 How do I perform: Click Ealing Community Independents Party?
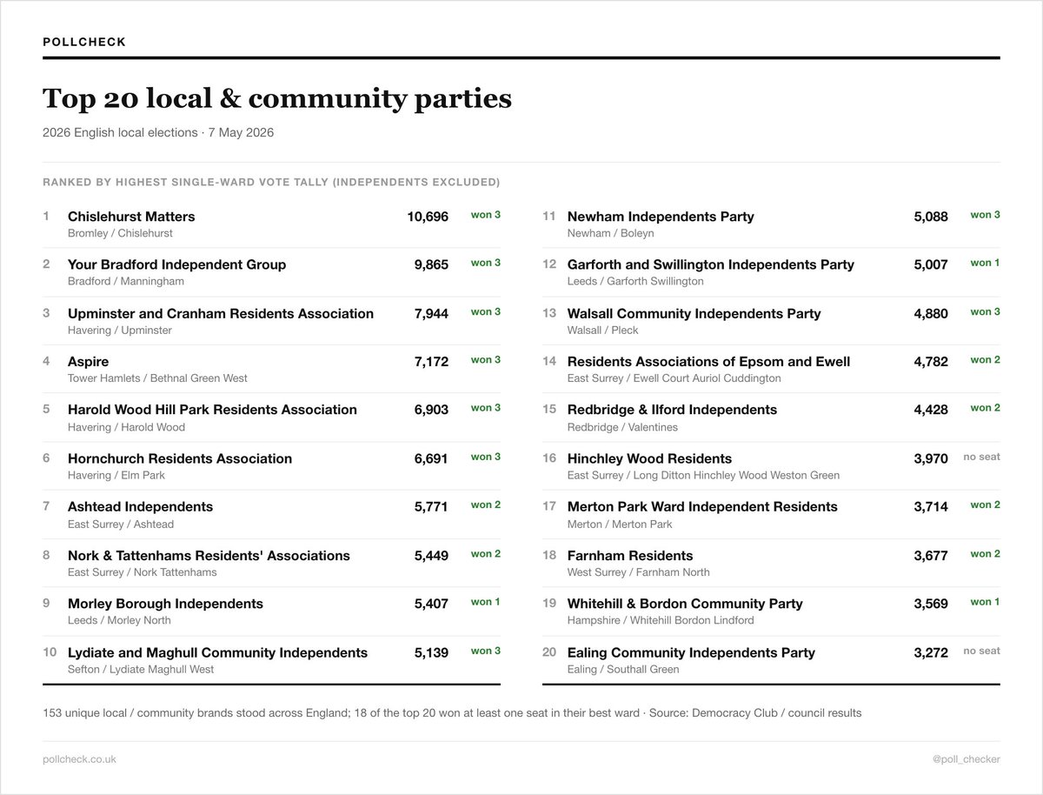click(691, 652)
